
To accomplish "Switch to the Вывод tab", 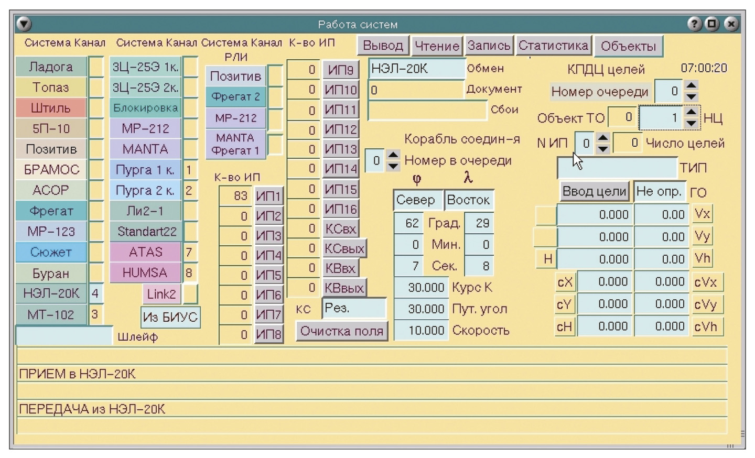I will [x=383, y=46].
